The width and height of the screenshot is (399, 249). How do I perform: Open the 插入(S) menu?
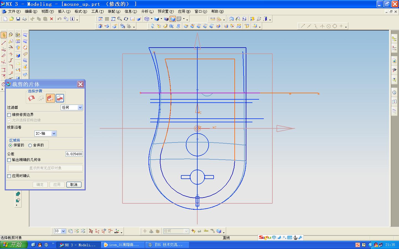click(64, 11)
